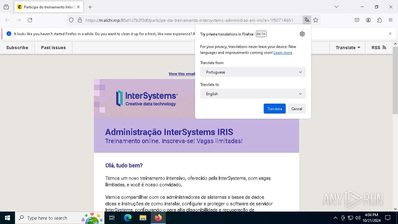Open Task View on taskbar
398x224 pixels.
112,218
